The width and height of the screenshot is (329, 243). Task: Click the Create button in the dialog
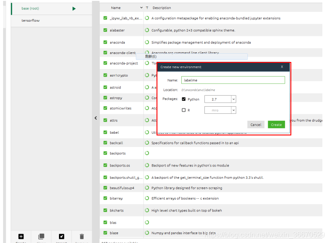point(276,125)
